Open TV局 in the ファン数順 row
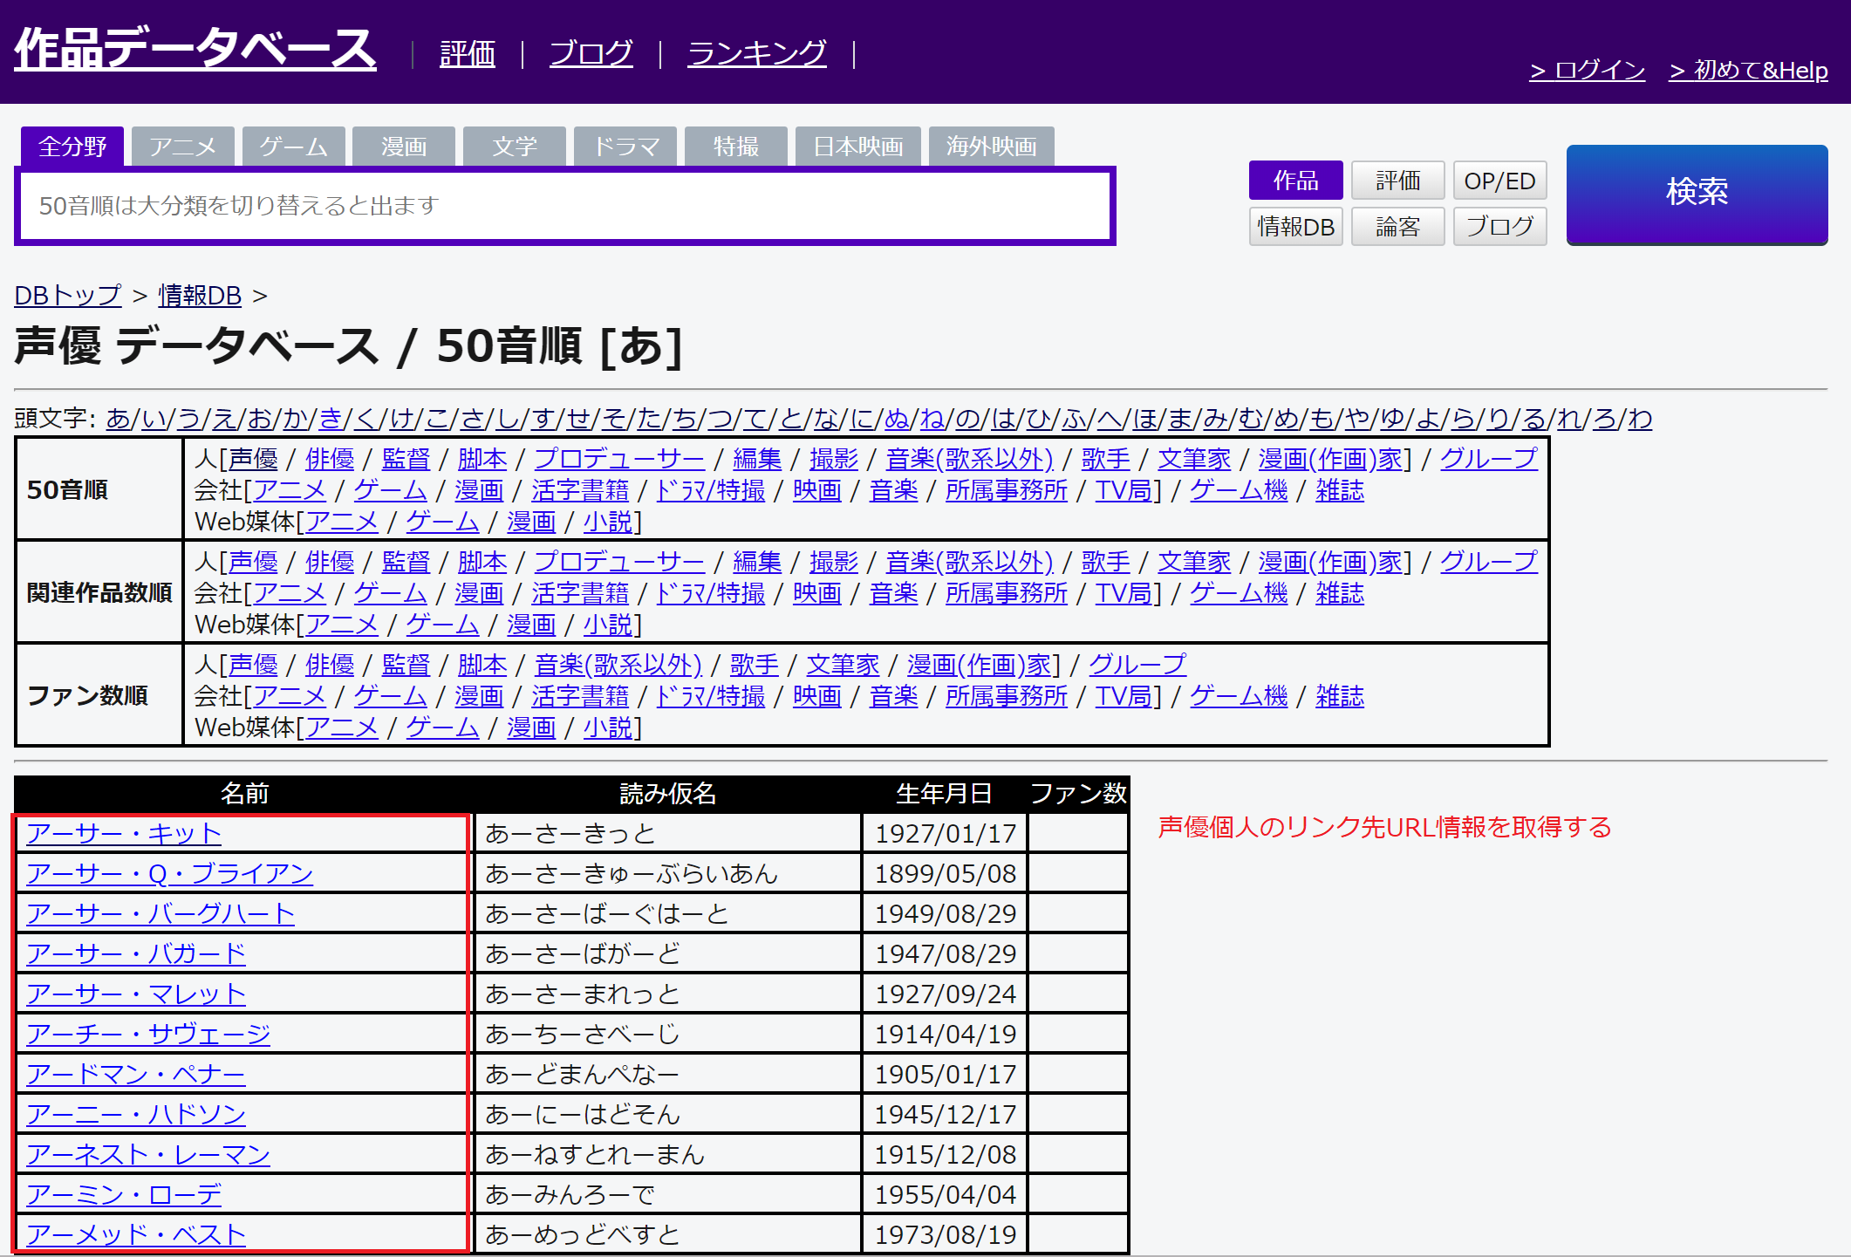 pos(1124,696)
